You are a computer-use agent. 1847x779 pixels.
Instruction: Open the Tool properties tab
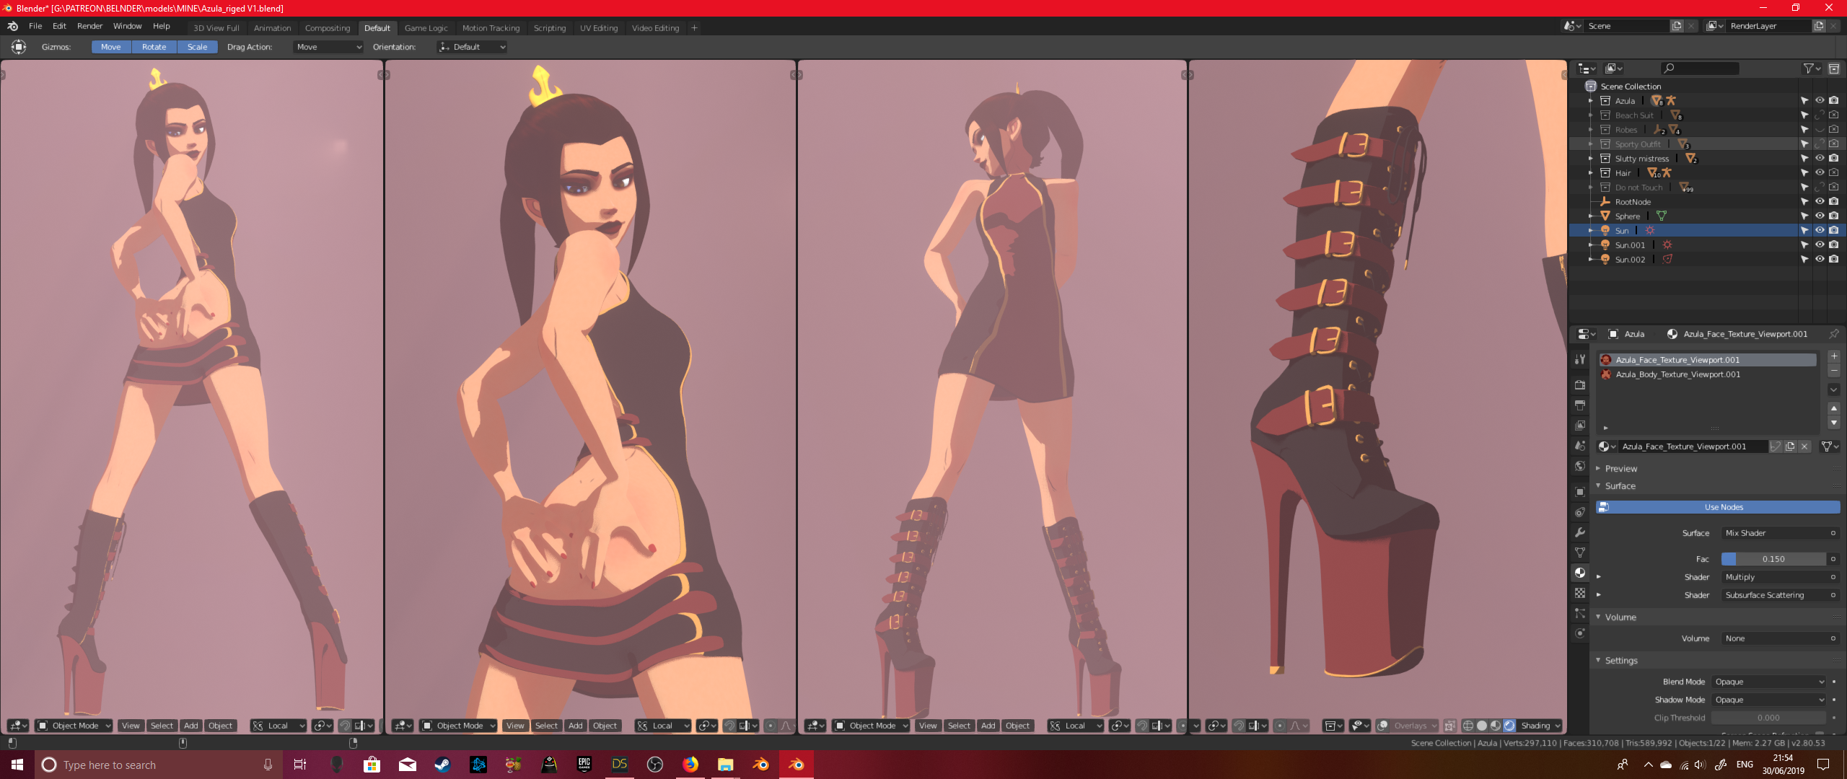pos(1580,359)
